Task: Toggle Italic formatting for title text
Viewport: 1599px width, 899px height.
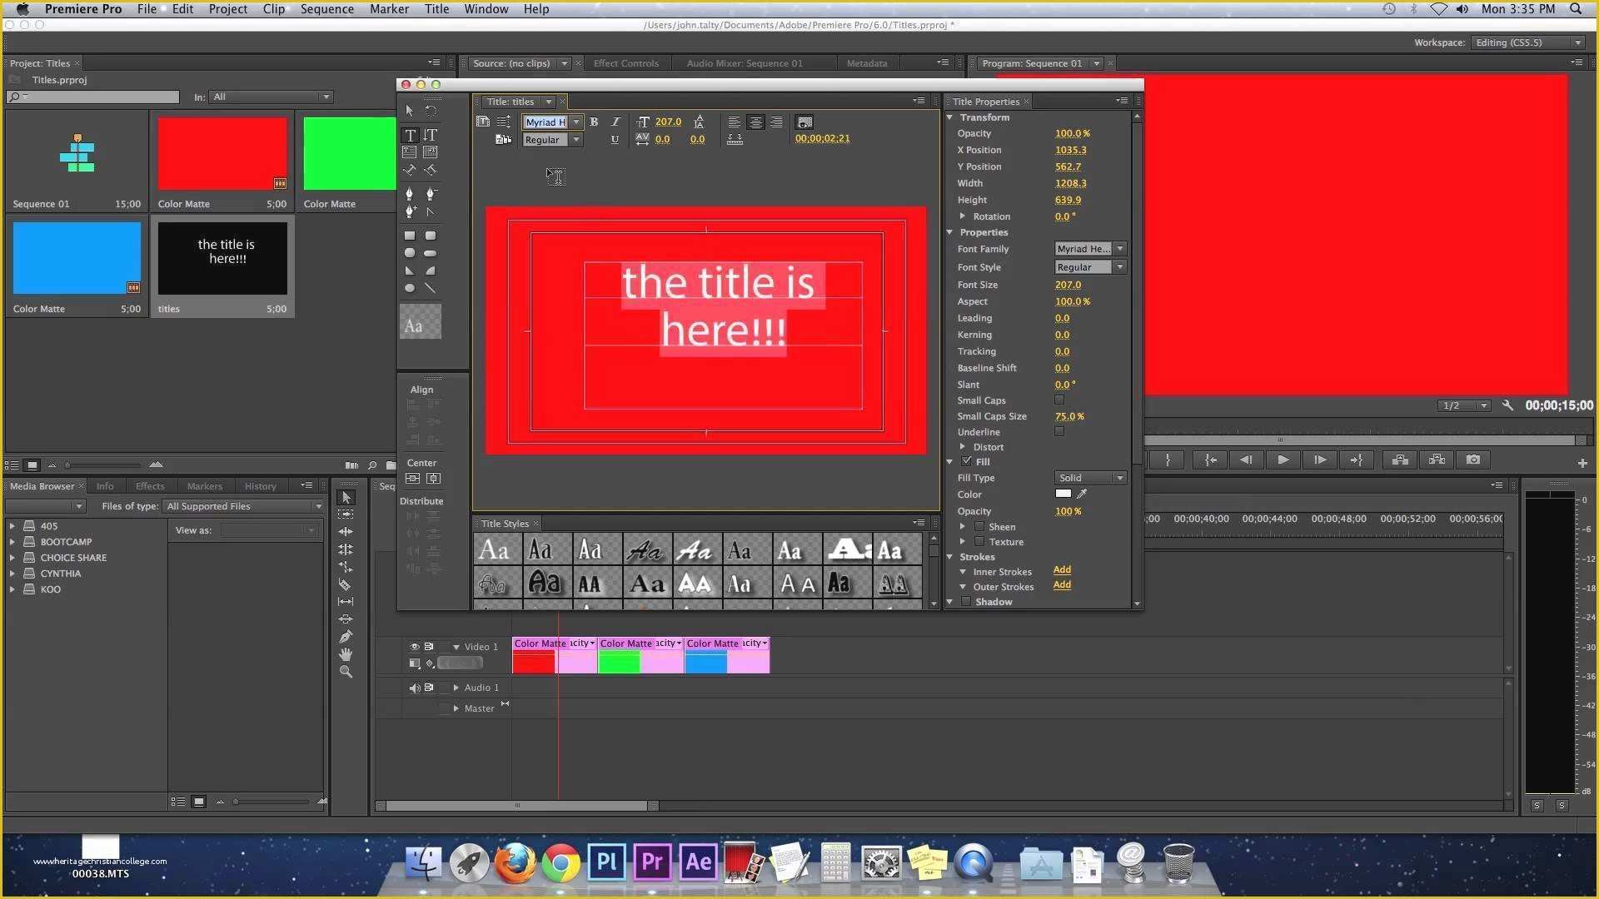Action: 612,120
